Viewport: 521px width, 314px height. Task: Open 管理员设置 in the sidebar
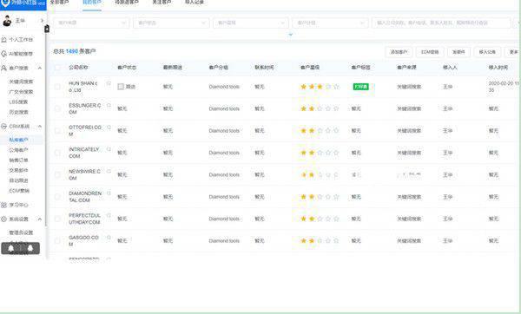pyautogui.click(x=21, y=232)
